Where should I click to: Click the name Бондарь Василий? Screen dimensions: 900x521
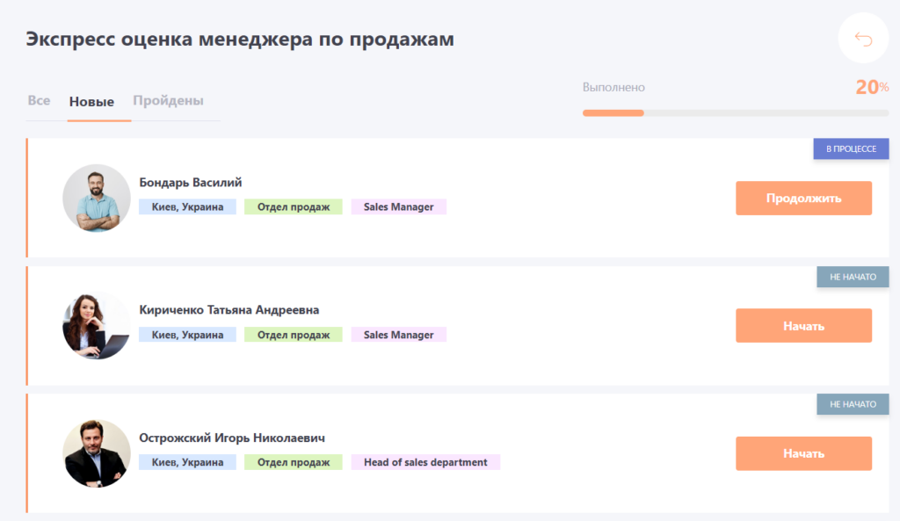click(191, 183)
